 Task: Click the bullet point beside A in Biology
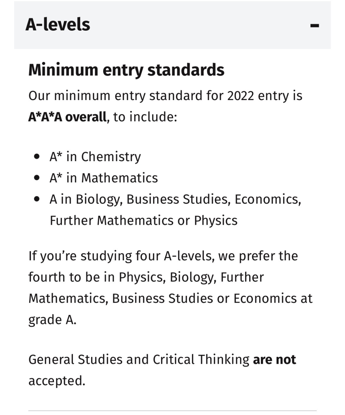point(38,200)
